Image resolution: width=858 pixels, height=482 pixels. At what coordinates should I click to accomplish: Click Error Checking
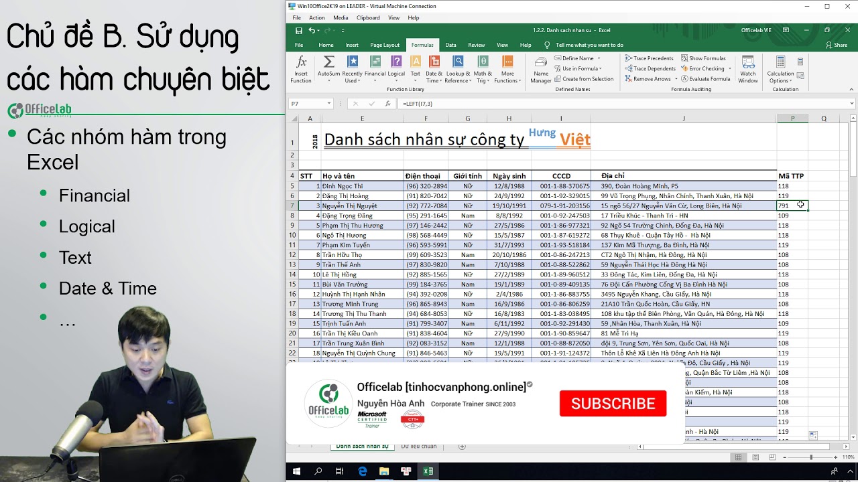point(702,68)
